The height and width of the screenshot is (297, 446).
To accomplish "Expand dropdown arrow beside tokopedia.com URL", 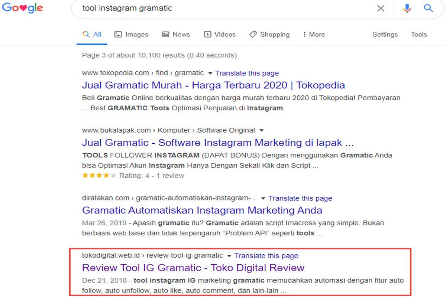I will tap(210, 74).
